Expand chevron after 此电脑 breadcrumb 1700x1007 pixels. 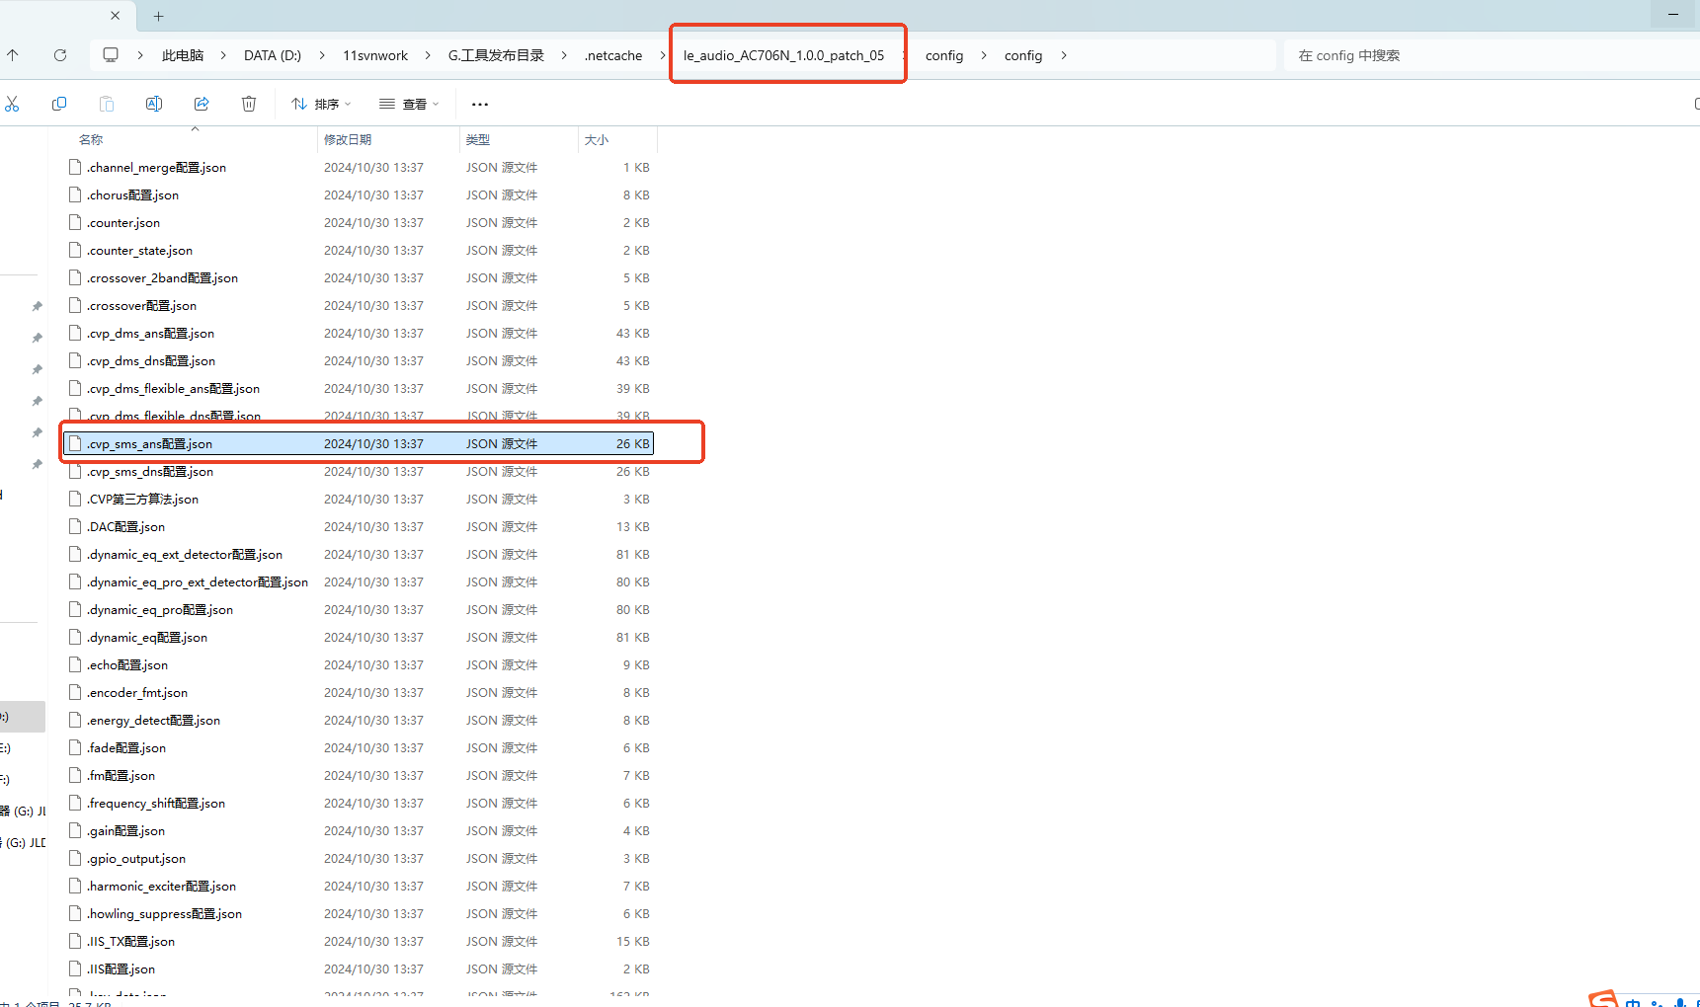(223, 55)
